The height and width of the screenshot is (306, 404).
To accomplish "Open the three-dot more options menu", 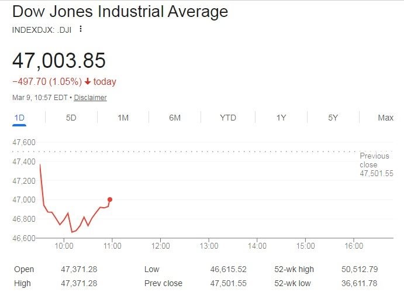I will [81, 29].
